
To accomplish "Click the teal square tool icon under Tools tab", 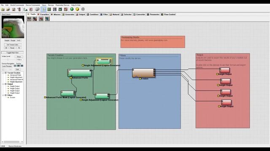I will pos(47,18).
